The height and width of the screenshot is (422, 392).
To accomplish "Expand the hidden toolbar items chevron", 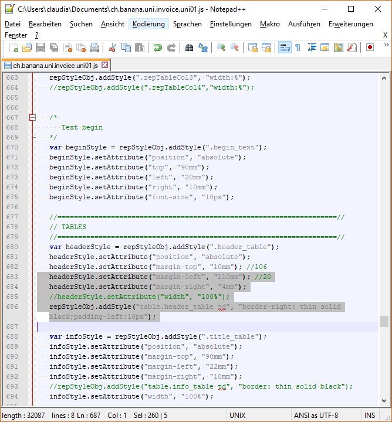I will 386,45.
